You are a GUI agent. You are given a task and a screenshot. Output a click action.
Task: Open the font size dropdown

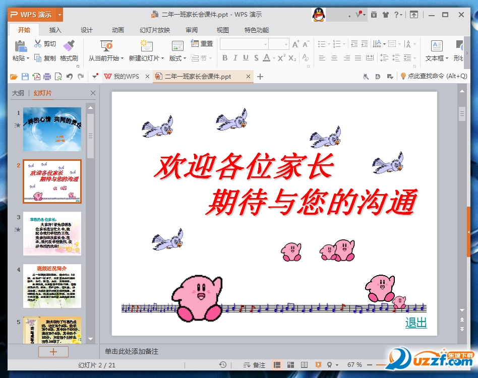tap(286, 44)
